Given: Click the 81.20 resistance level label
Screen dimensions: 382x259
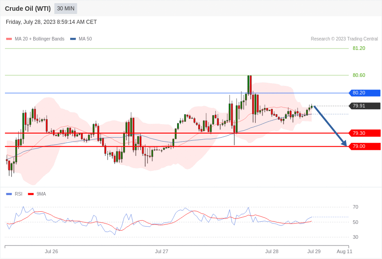Looking at the screenshot, I should tap(359, 48).
